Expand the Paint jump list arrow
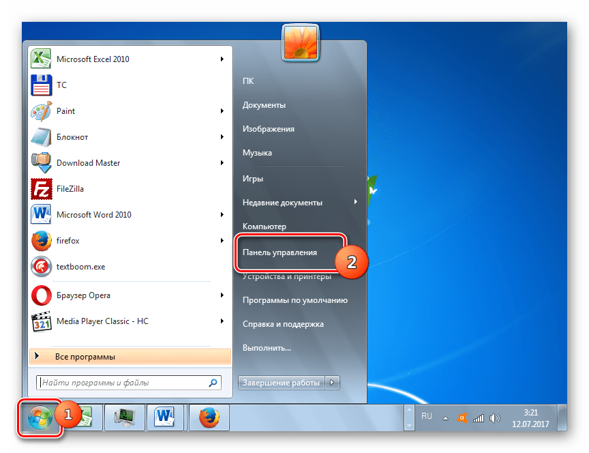The image size is (589, 453). pyautogui.click(x=222, y=111)
